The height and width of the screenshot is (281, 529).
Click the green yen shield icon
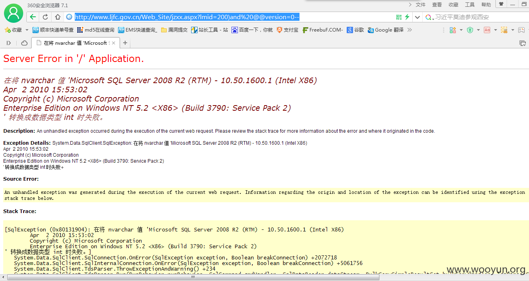(x=470, y=30)
